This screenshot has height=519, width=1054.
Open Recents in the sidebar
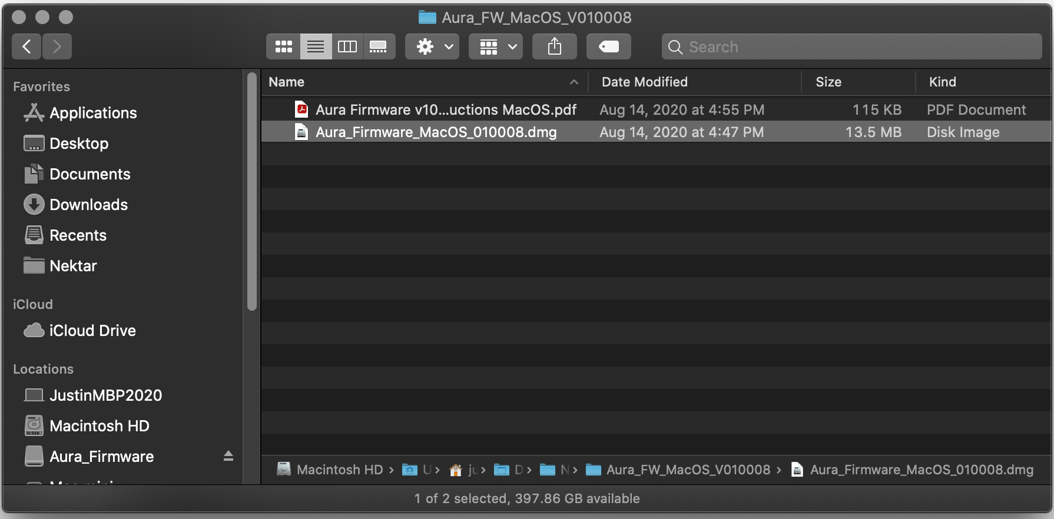coord(78,235)
